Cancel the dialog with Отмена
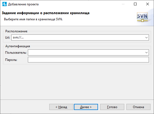The height and width of the screenshot is (114, 154). coord(138,107)
